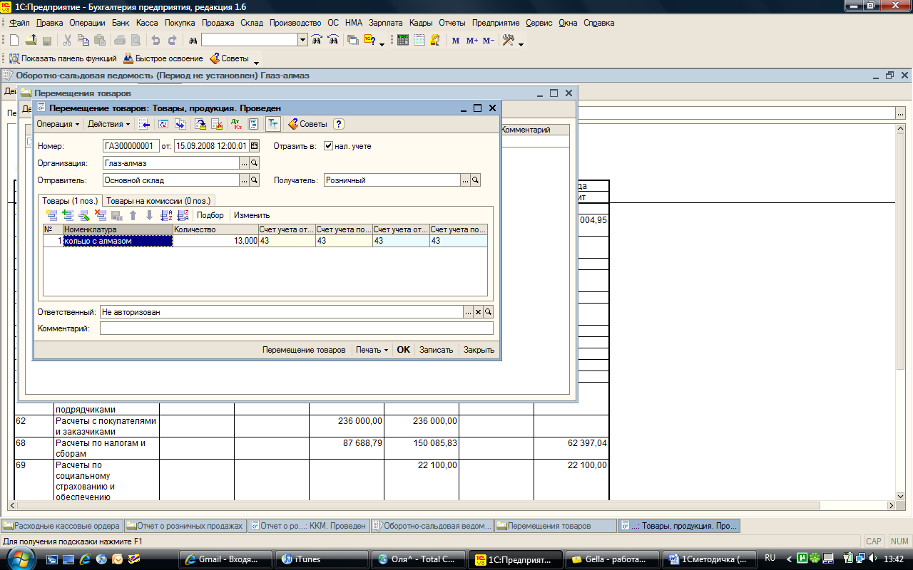Screen dimensions: 913x570
Task: Delete the selected row in goods table
Action: [101, 215]
